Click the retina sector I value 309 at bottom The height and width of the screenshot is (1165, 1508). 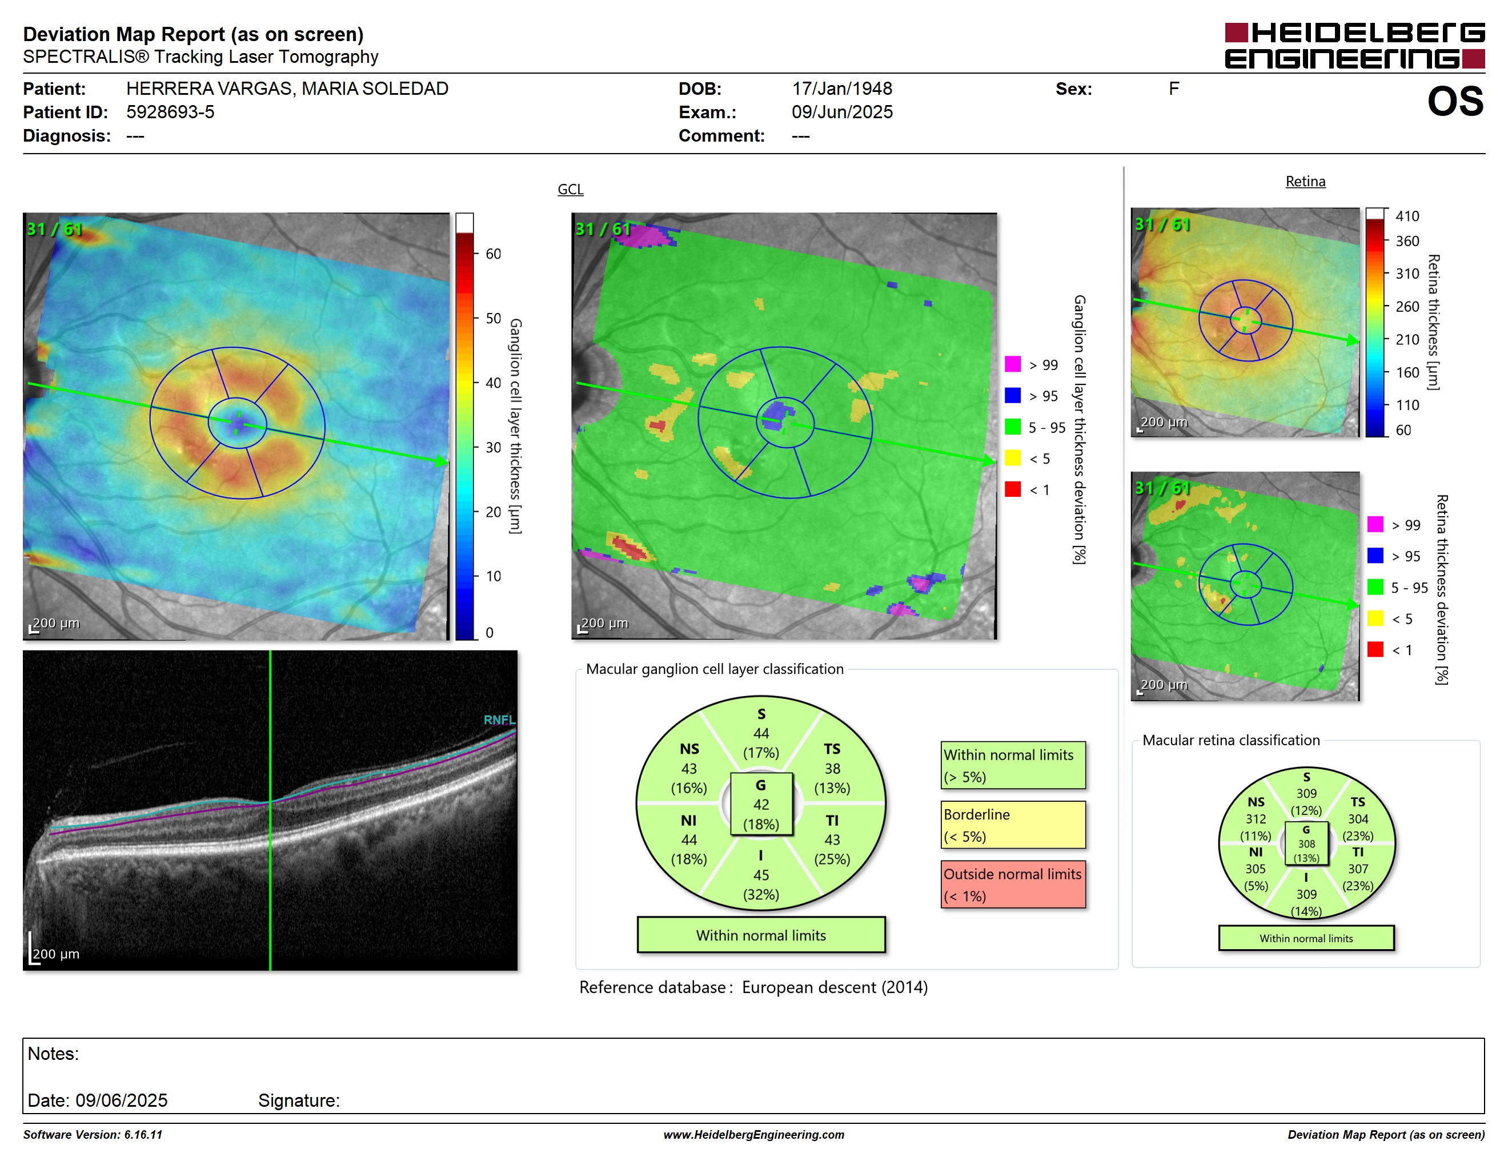(x=1306, y=894)
